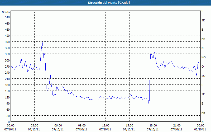This screenshot has height=132, width=211.
Task: Click the y-axis value 0
Action: click(9, 122)
